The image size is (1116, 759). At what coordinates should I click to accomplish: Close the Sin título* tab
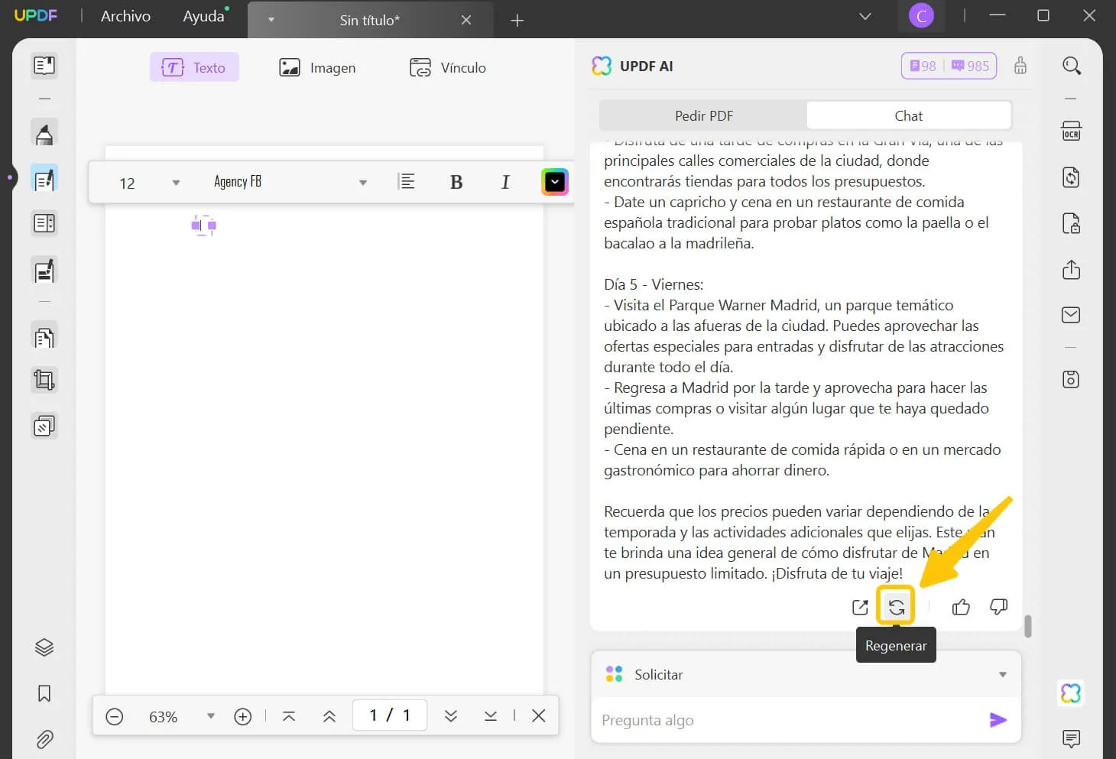click(466, 21)
